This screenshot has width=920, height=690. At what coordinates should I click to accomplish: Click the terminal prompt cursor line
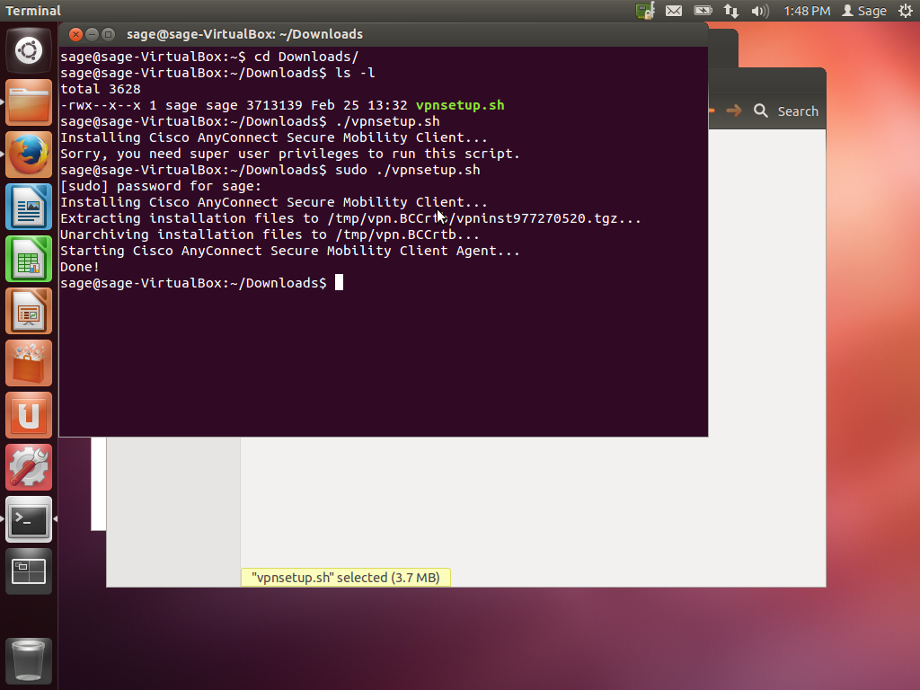[x=202, y=283]
